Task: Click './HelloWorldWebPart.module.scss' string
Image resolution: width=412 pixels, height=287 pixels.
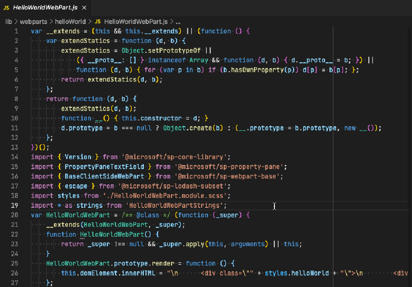Action: click(165, 196)
